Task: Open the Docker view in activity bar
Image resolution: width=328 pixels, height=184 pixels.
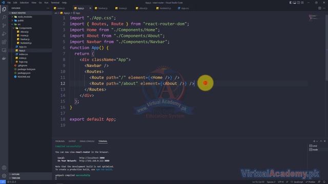Action: (4, 59)
